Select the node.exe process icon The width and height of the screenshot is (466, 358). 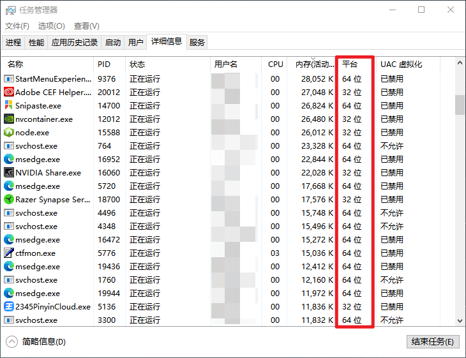[9, 133]
